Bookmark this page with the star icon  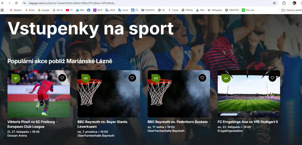click(x=274, y=3)
